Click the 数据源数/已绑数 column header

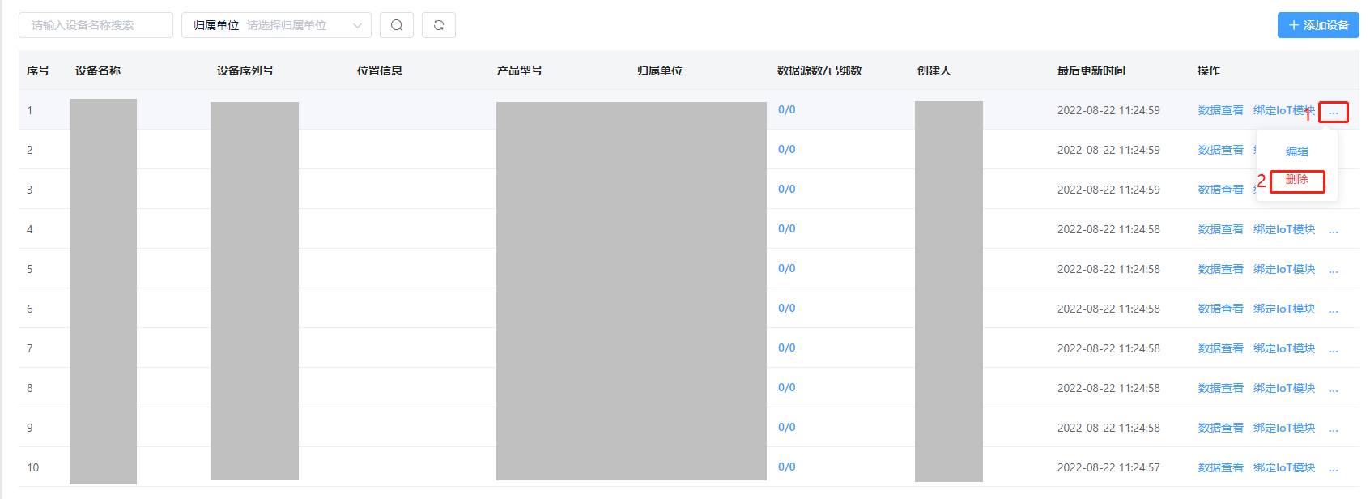tap(819, 70)
